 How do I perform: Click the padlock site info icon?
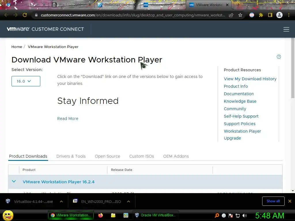click(x=36, y=15)
